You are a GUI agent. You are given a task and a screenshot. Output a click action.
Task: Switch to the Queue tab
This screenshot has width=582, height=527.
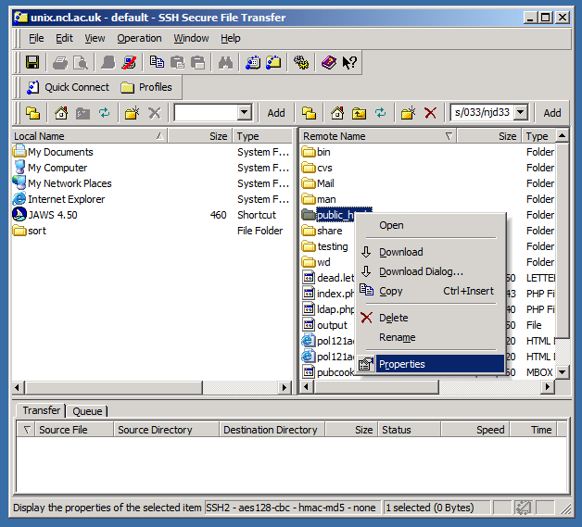87,411
